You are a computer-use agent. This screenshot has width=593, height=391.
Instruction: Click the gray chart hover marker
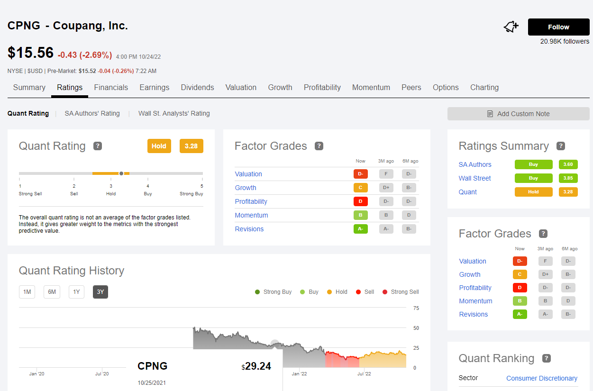[x=274, y=343]
